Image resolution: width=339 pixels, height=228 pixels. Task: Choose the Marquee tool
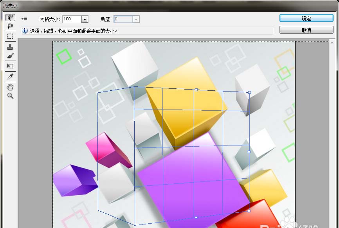click(10, 36)
